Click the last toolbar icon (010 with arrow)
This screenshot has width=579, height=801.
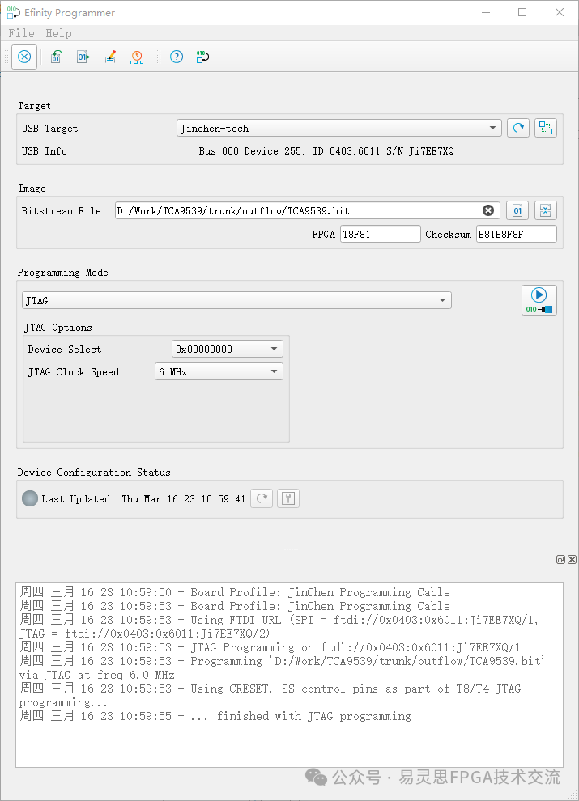[x=202, y=57]
